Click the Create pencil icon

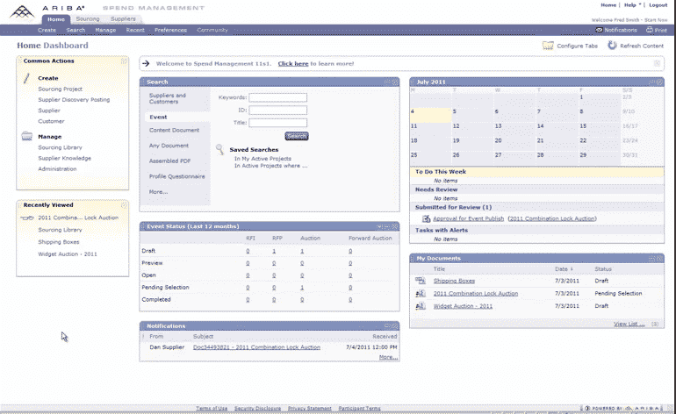click(x=27, y=78)
